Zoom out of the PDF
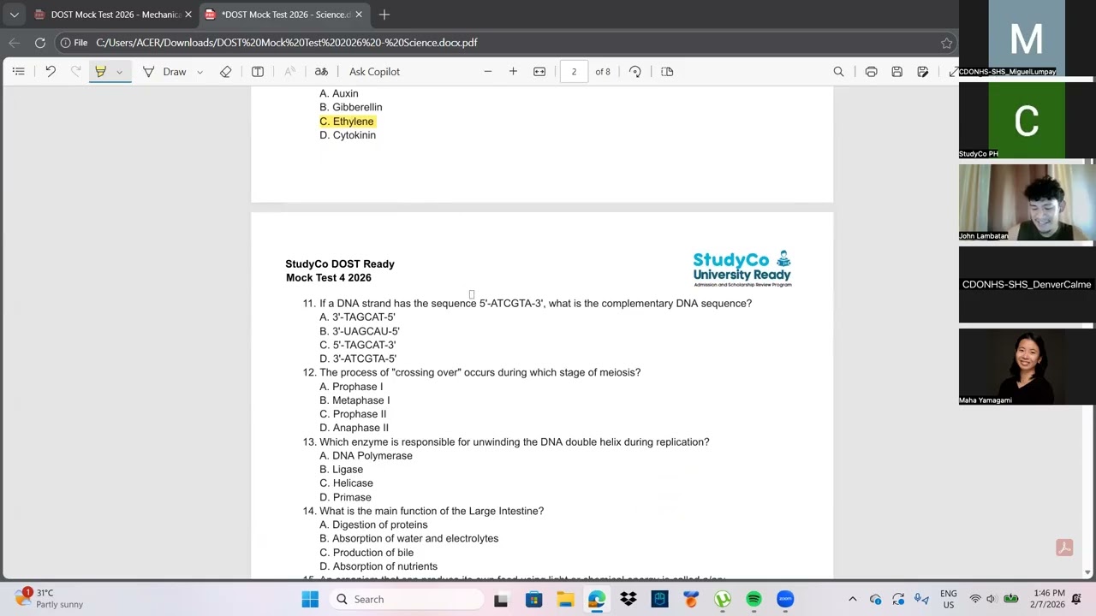This screenshot has height=616, width=1096. click(488, 72)
